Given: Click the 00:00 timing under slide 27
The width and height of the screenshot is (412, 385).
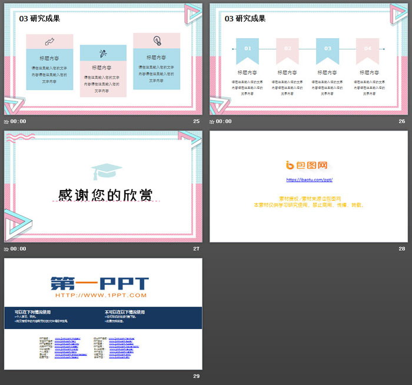Looking at the screenshot, I should click(x=18, y=248).
